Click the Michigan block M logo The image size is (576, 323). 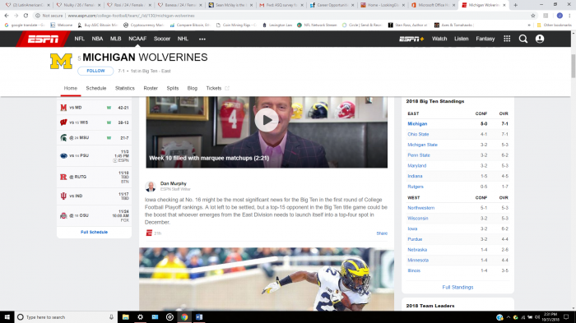click(61, 62)
